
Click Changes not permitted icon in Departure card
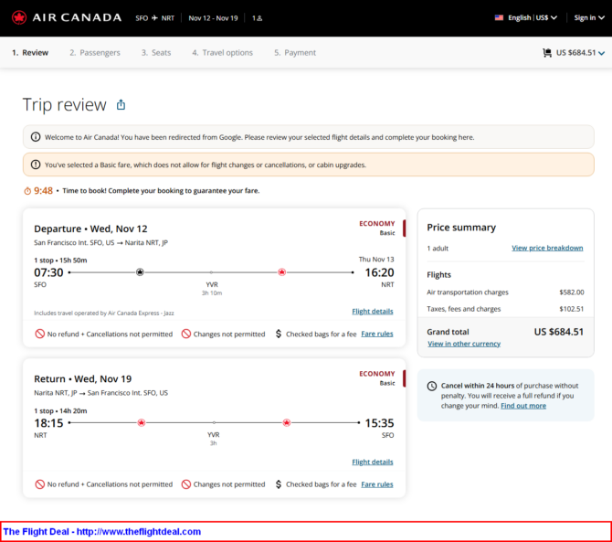(x=186, y=334)
